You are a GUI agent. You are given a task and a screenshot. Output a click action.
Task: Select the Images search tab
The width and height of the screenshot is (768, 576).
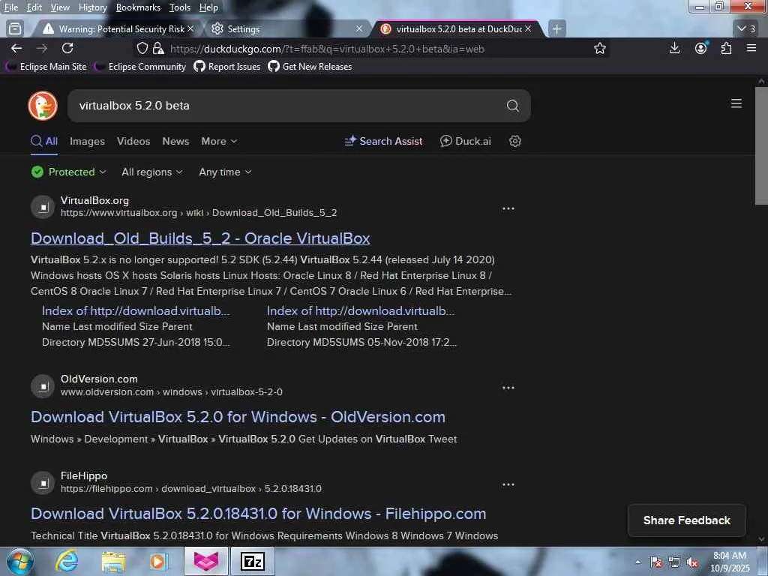[87, 141]
